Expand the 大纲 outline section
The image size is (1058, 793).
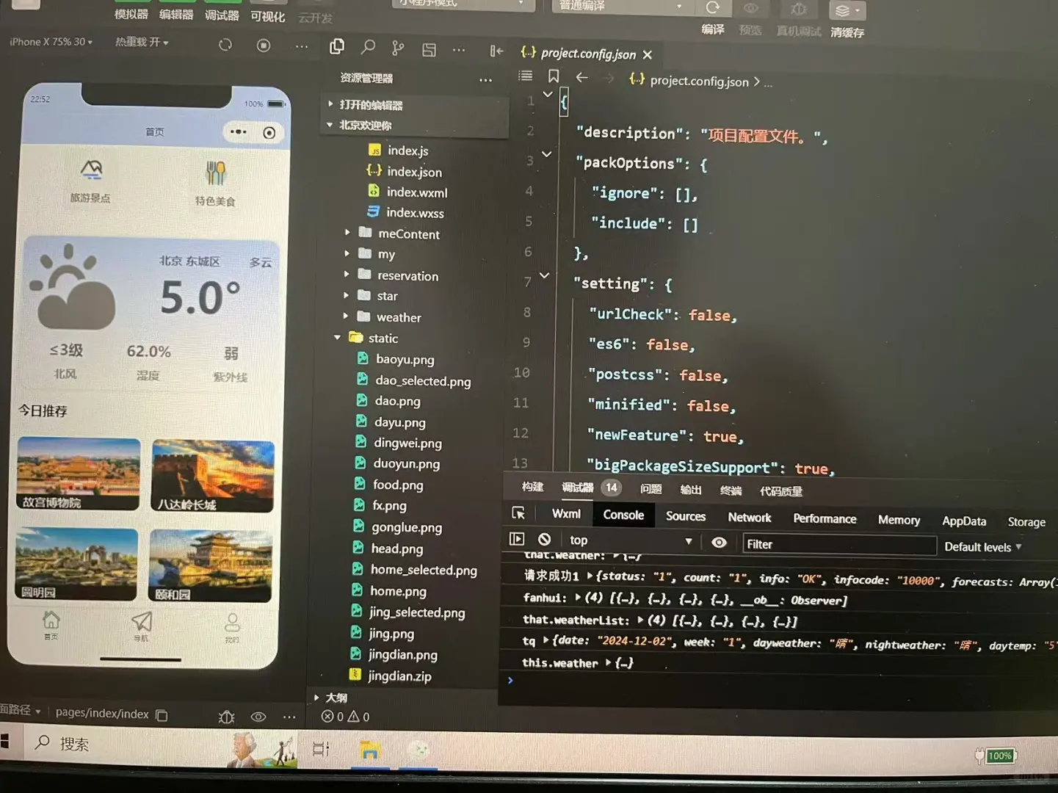(330, 698)
